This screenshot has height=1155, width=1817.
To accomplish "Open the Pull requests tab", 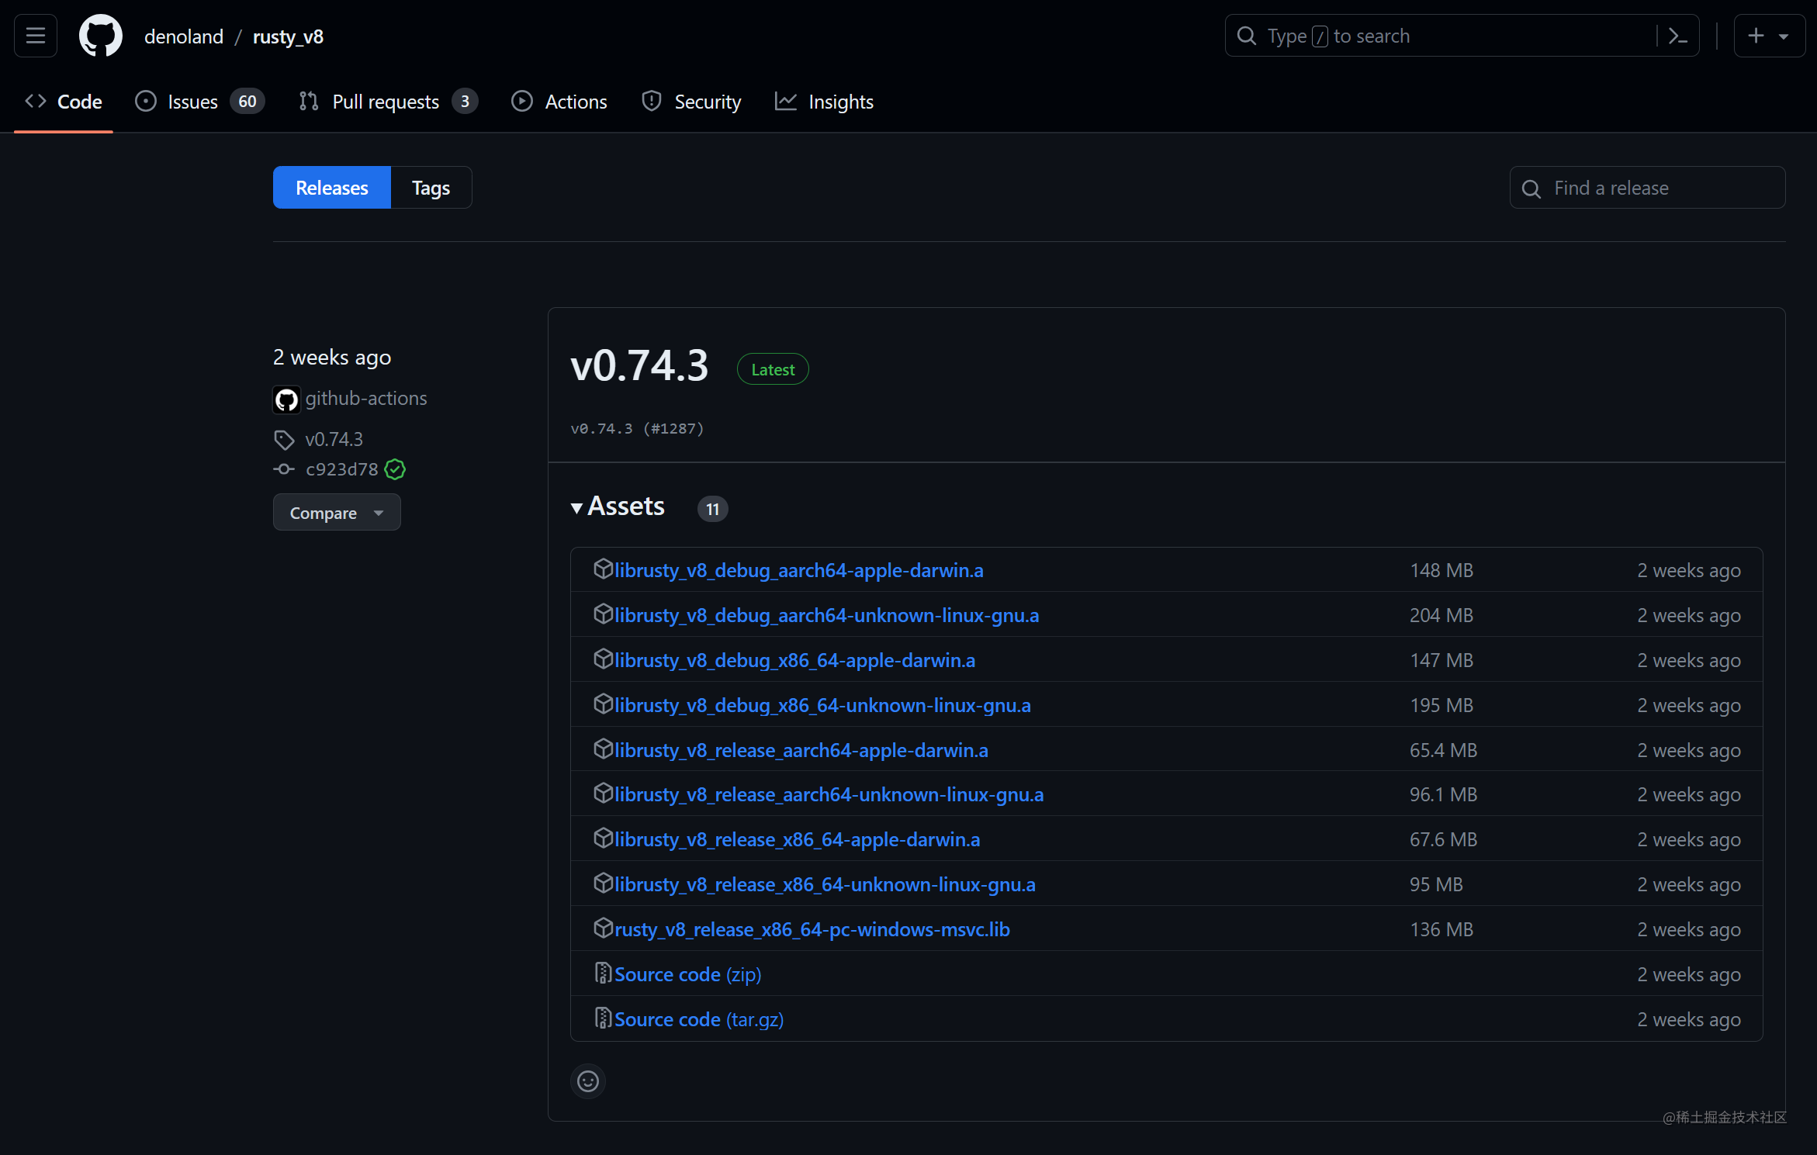I will tap(386, 102).
